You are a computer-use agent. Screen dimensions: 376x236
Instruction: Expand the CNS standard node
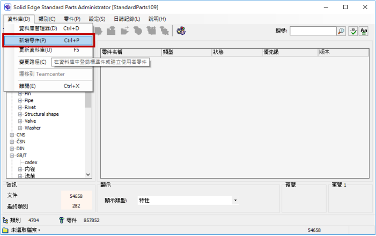[12, 135]
